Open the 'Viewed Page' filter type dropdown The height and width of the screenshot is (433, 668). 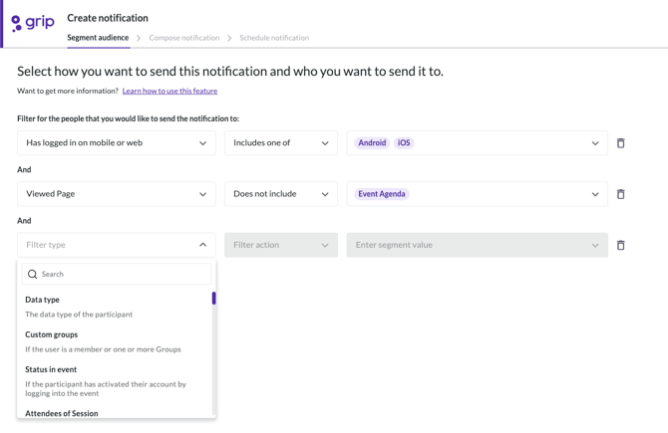point(116,194)
